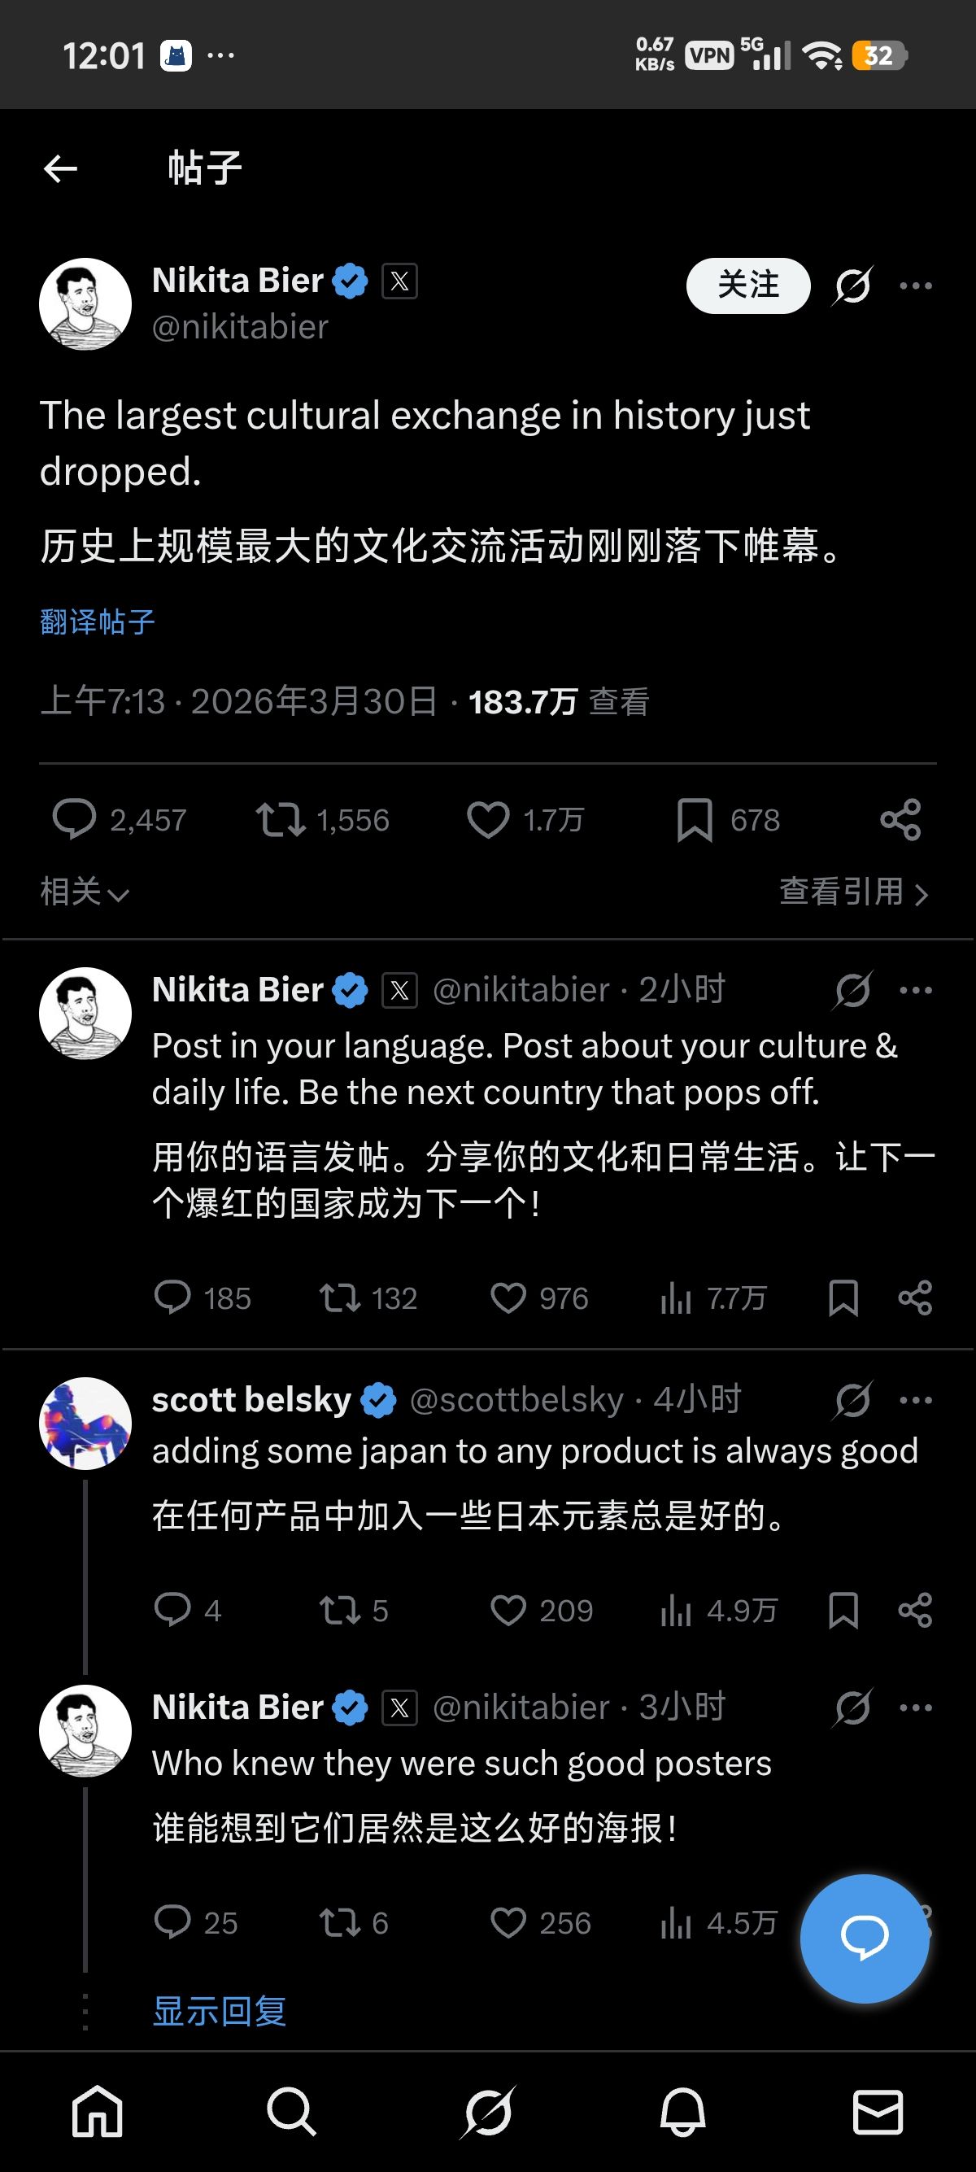Expand the 相关 reply sort dropdown
This screenshot has width=976, height=2172.
click(x=85, y=892)
